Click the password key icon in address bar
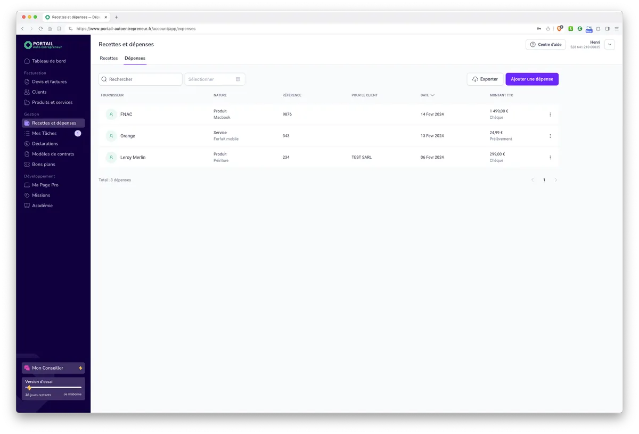This screenshot has width=639, height=434. click(539, 29)
